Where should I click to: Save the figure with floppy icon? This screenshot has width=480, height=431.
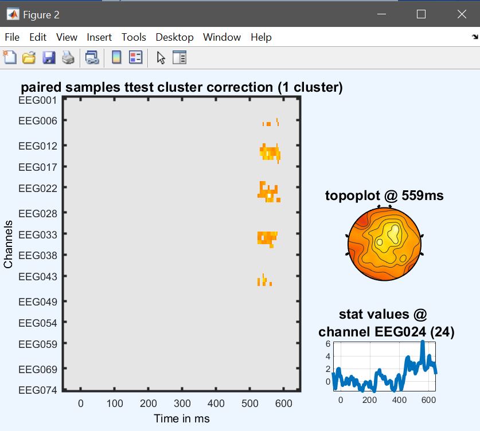click(x=49, y=57)
